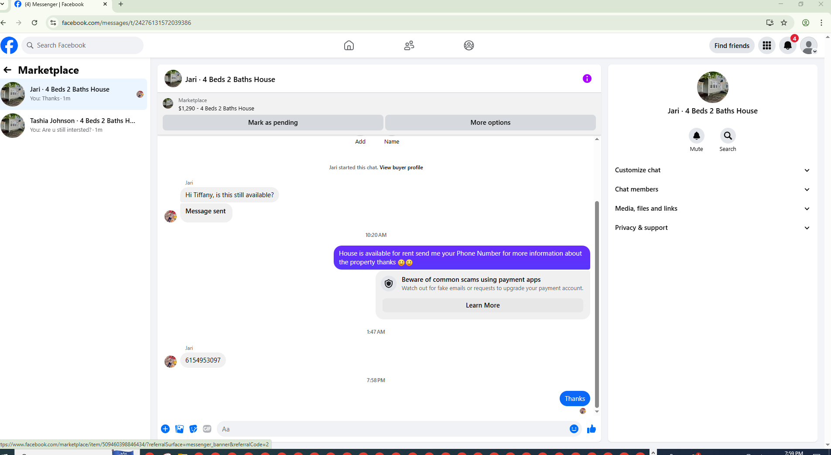The image size is (831, 455).
Task: Open conversation information purple icon
Action: [587, 79]
